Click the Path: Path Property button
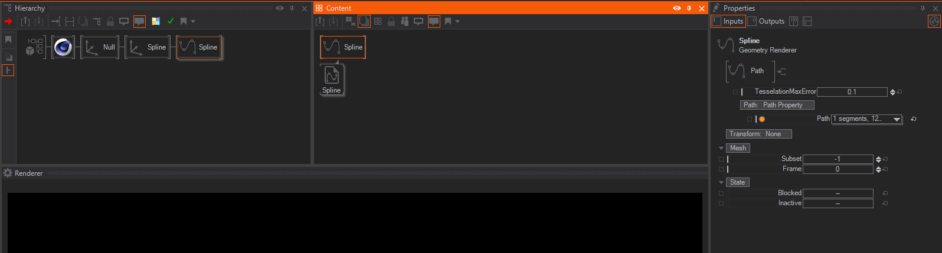 777,105
